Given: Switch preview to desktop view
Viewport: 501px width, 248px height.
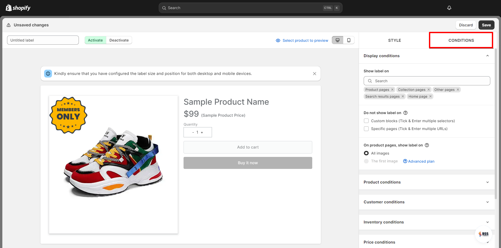Looking at the screenshot, I should click(338, 40).
